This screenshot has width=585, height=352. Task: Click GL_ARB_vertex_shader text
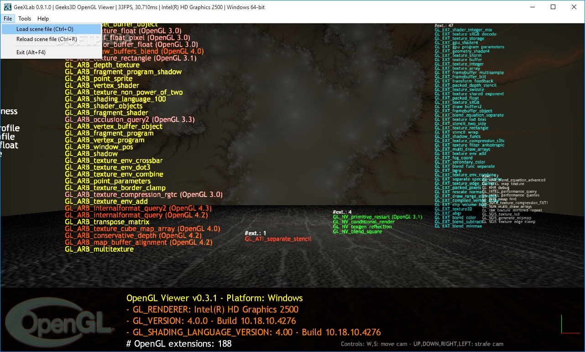[102, 85]
